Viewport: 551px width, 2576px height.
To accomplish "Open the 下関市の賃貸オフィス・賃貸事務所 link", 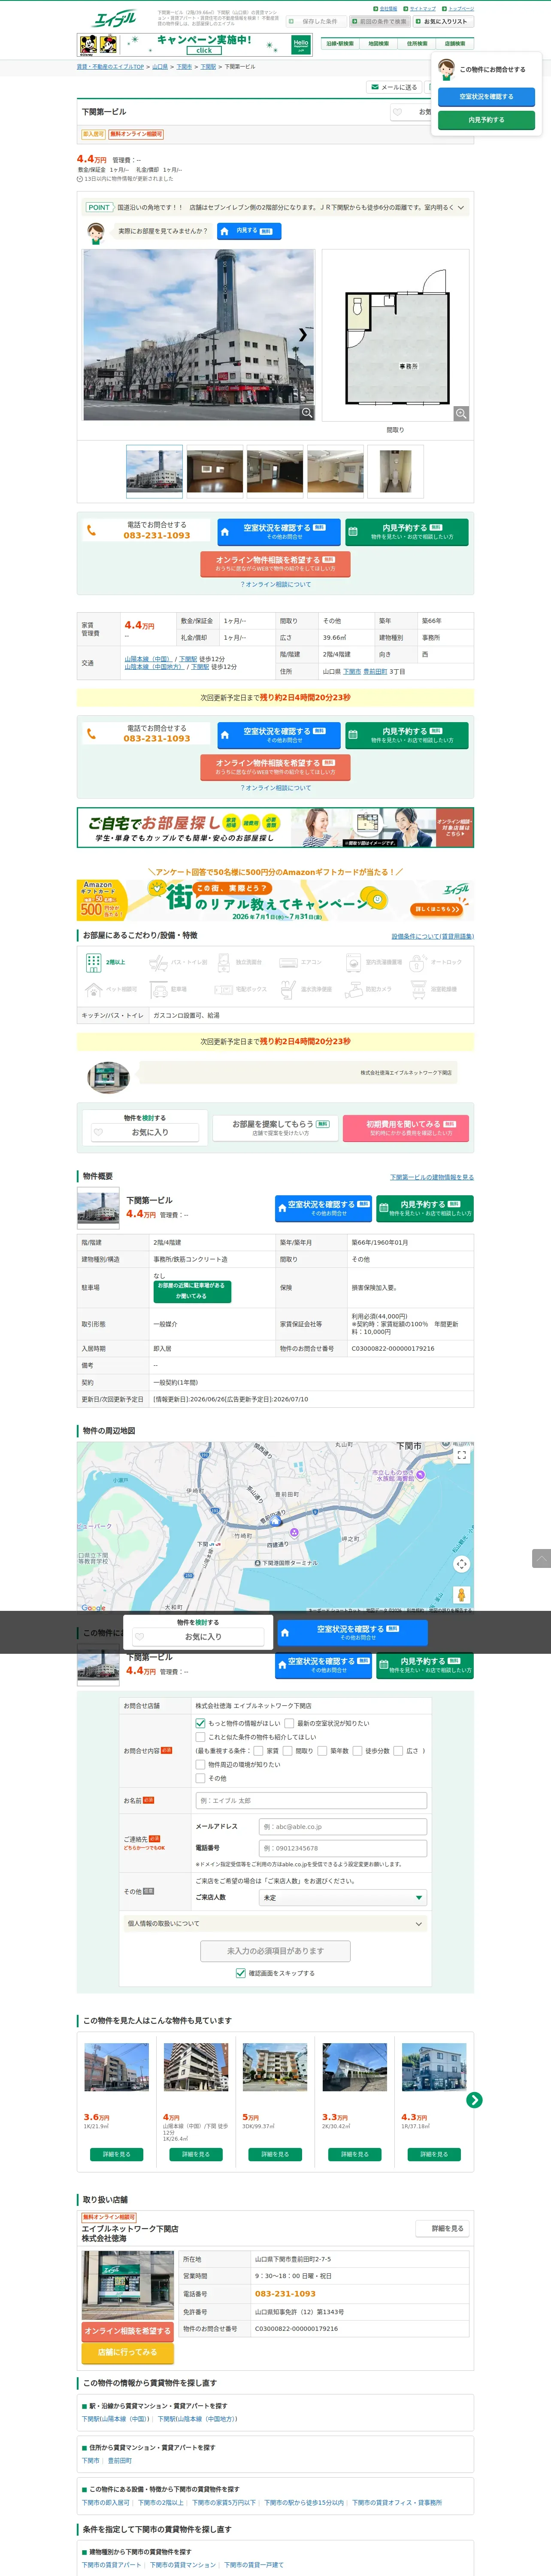I will [397, 2502].
